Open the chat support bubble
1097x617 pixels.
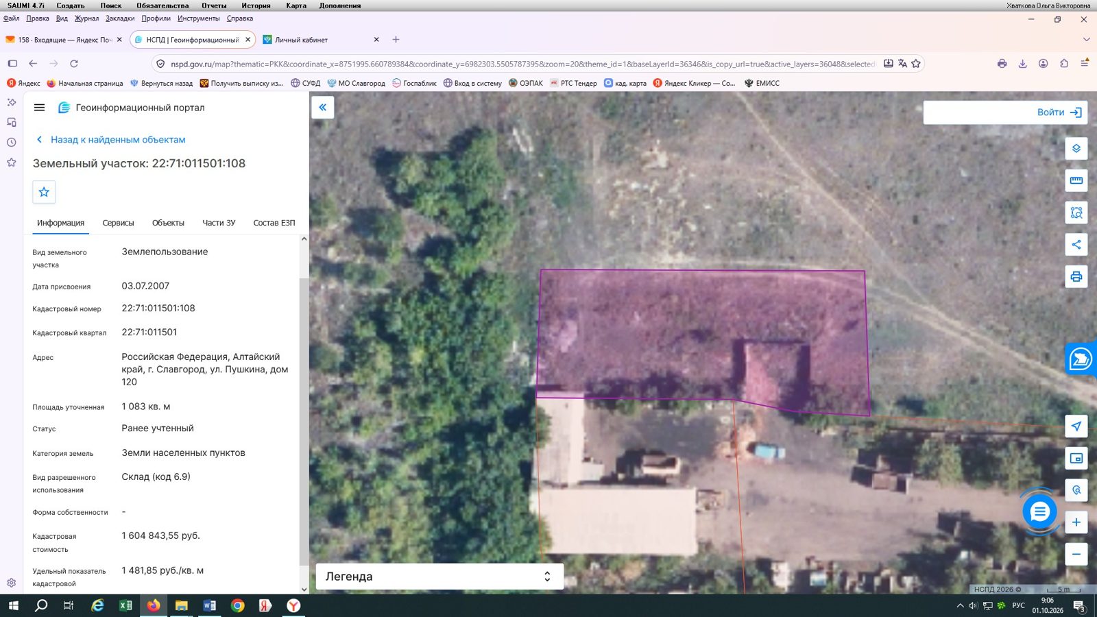[x=1039, y=511]
